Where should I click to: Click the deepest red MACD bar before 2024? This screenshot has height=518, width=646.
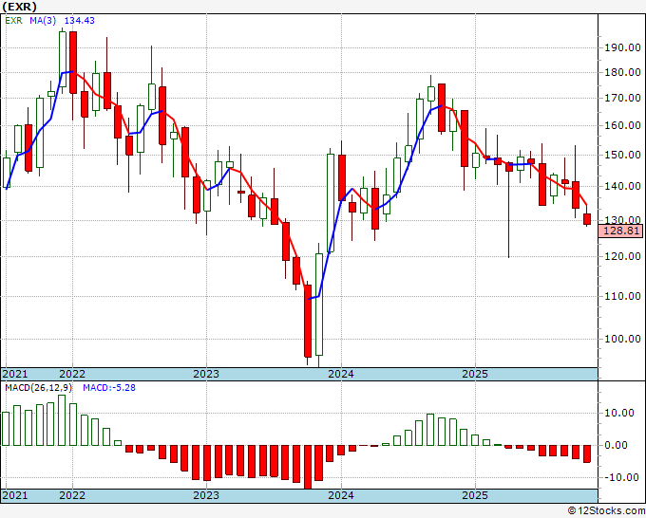tap(308, 467)
